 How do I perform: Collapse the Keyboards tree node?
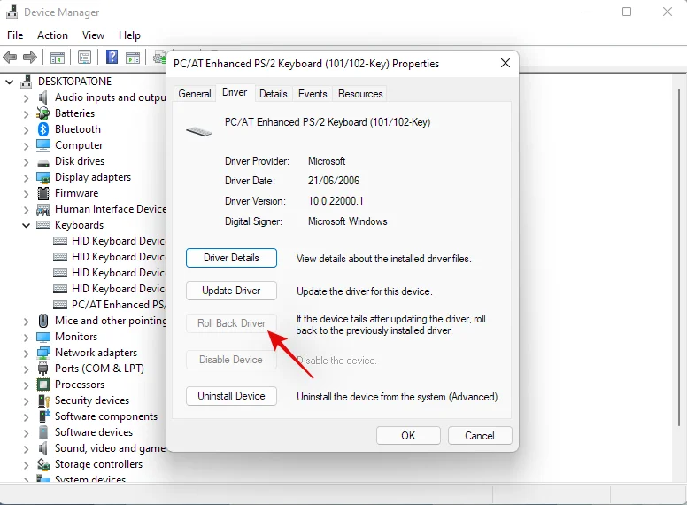click(26, 225)
